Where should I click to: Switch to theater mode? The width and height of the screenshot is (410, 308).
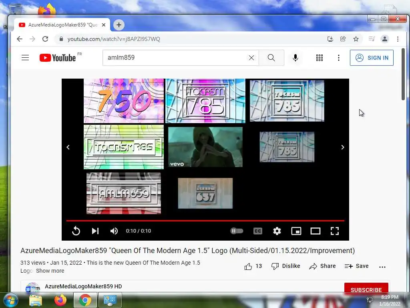[x=316, y=231]
